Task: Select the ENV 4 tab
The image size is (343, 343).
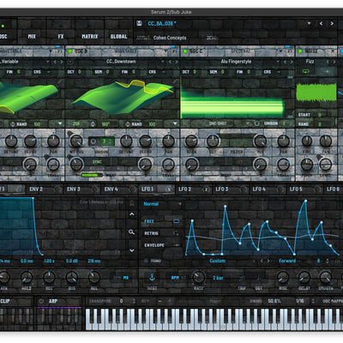Action: tap(111, 190)
